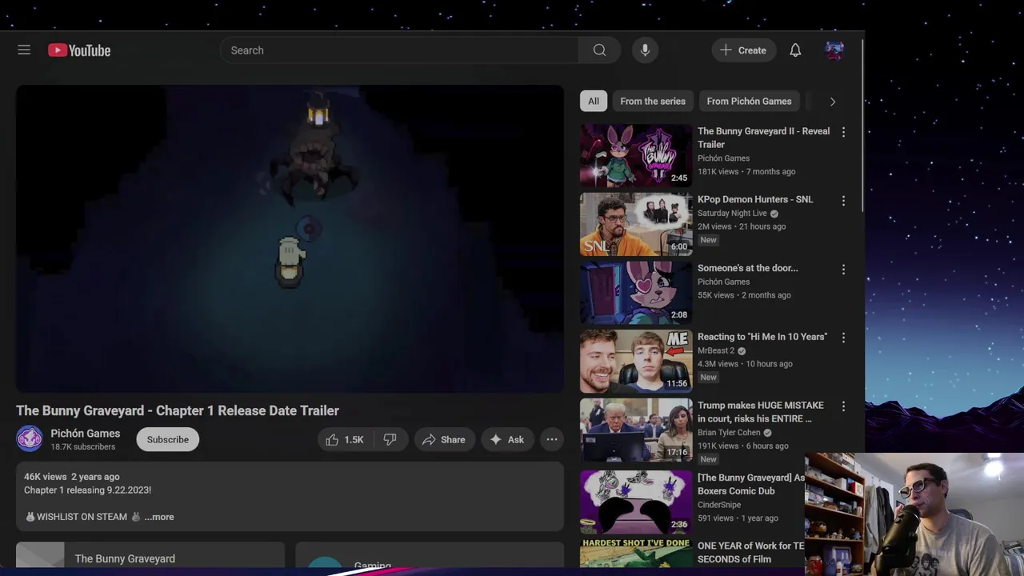This screenshot has width=1024, height=576.
Task: Open options for Someone's at the door video
Action: pyautogui.click(x=843, y=270)
